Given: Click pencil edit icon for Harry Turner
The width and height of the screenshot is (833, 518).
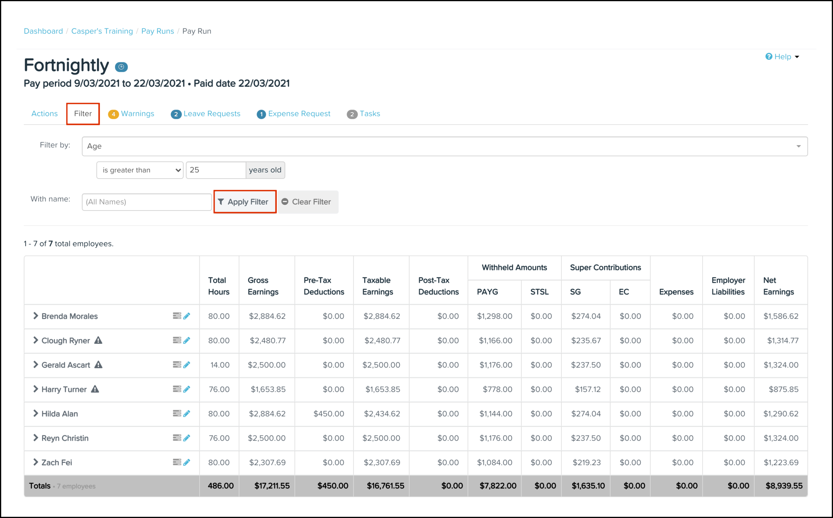Looking at the screenshot, I should [187, 389].
